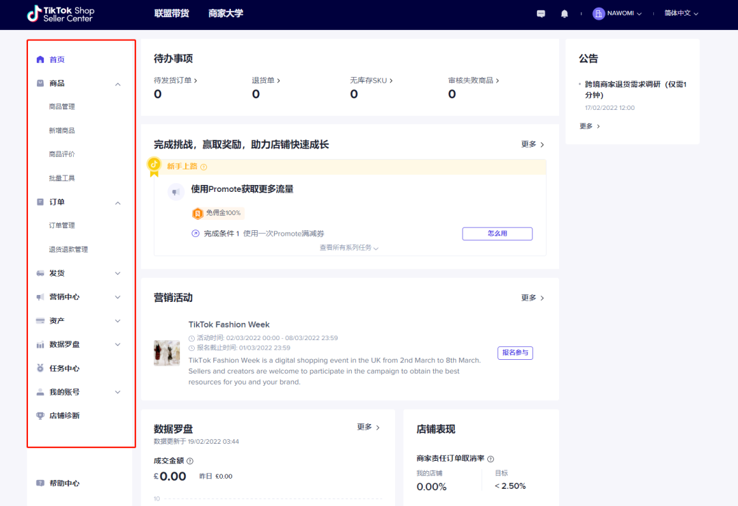Click the 我的账号 person icon
The image size is (738, 506).
[40, 392]
